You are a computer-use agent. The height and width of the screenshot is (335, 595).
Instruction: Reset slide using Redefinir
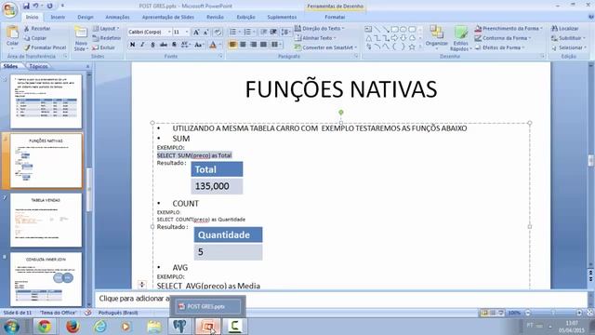(x=107, y=38)
